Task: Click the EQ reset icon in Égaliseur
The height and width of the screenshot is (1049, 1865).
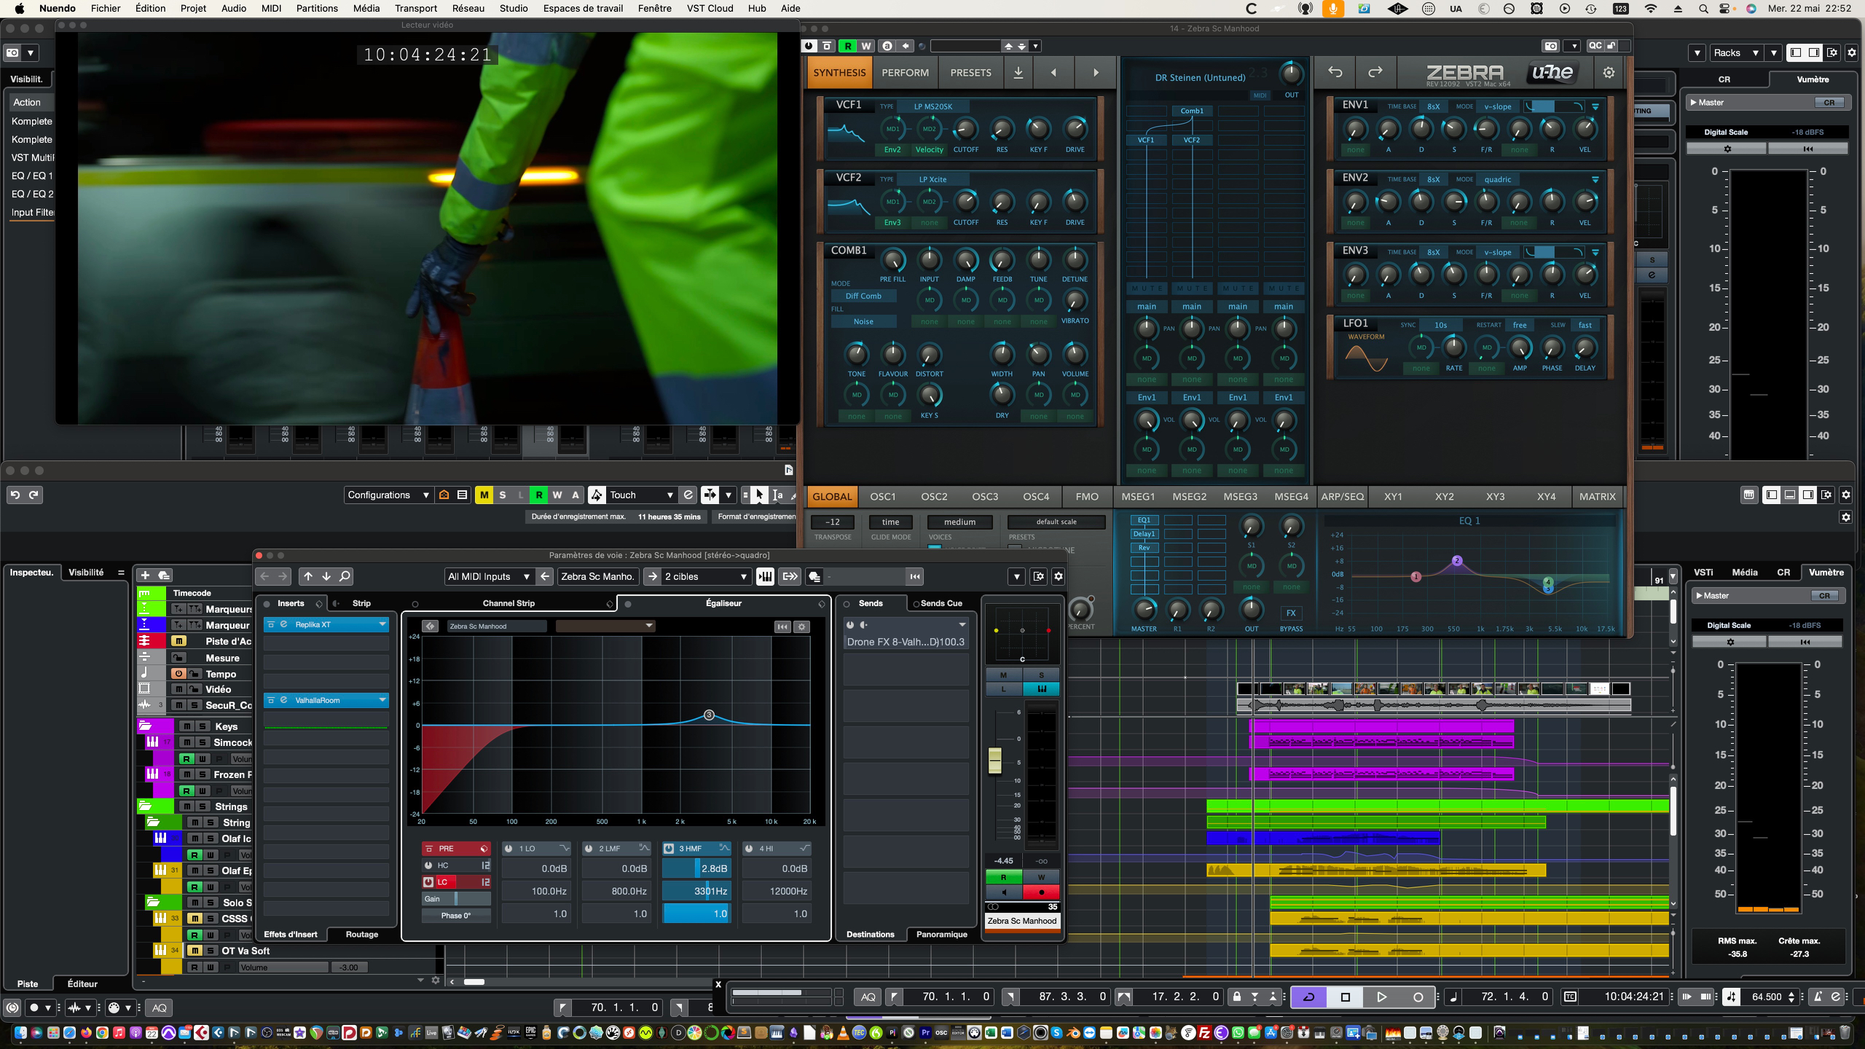Action: click(782, 626)
